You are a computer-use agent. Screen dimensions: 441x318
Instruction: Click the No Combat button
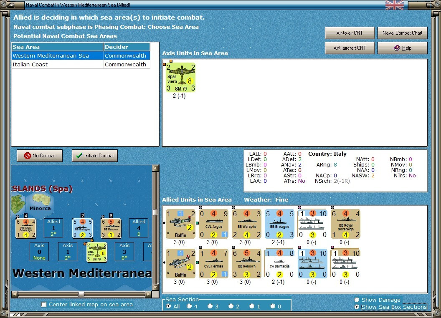point(40,156)
